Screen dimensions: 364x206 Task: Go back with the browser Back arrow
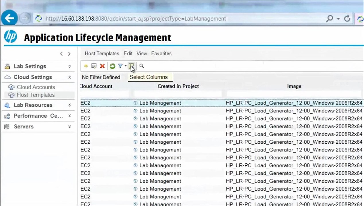[x=9, y=19]
